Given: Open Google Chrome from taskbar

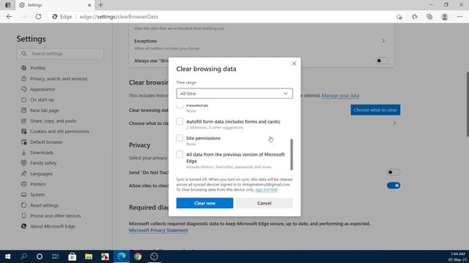Looking at the screenshot, I should coord(138,256).
